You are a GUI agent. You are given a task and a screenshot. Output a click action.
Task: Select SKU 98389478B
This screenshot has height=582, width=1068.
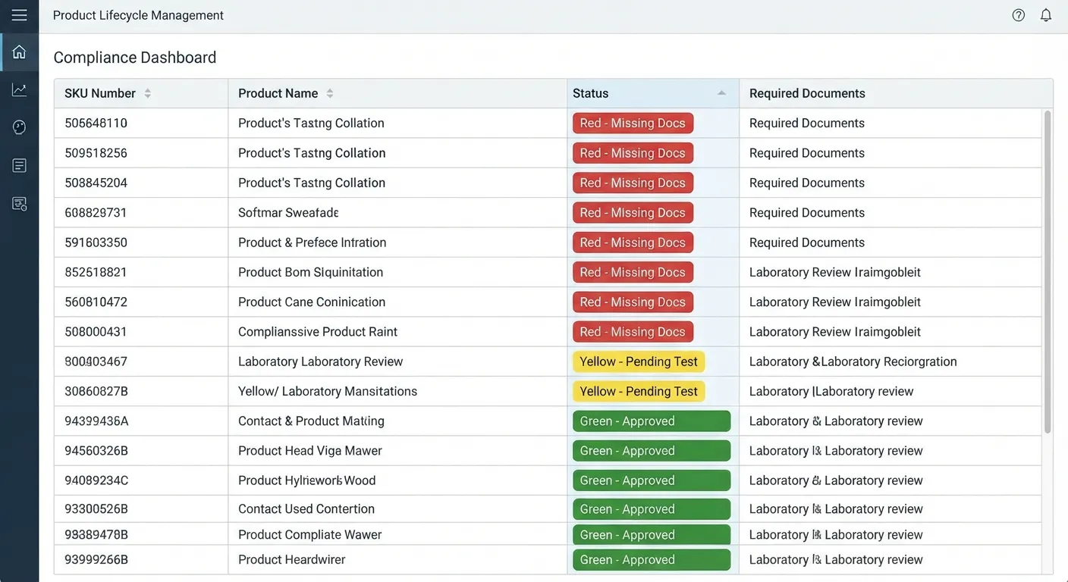coord(96,535)
